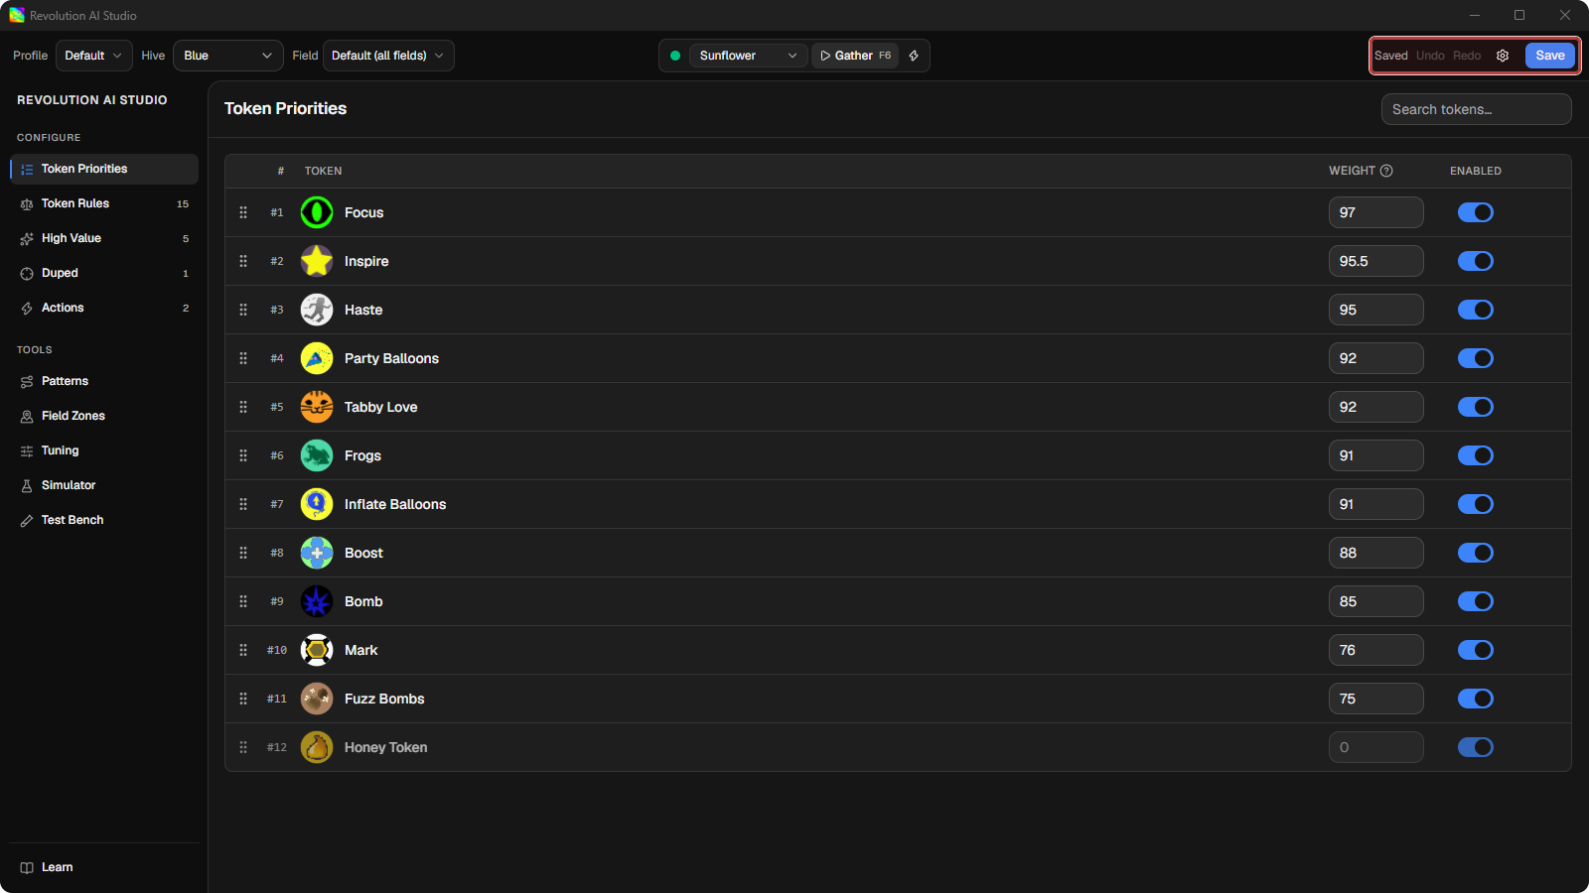The height and width of the screenshot is (893, 1589).
Task: Click the drag handle on Haste row
Action: coord(243,310)
